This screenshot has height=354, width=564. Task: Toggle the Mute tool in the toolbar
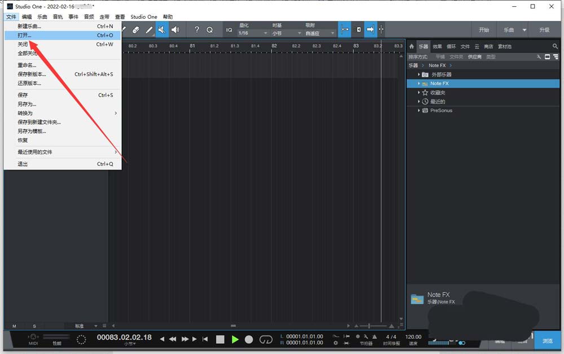tap(162, 30)
